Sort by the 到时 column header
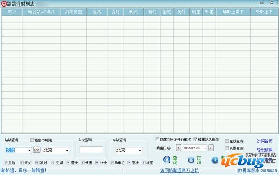 [152, 12]
